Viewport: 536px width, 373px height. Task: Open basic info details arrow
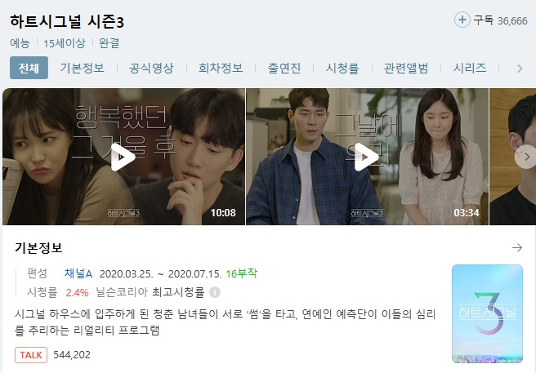pos(517,247)
